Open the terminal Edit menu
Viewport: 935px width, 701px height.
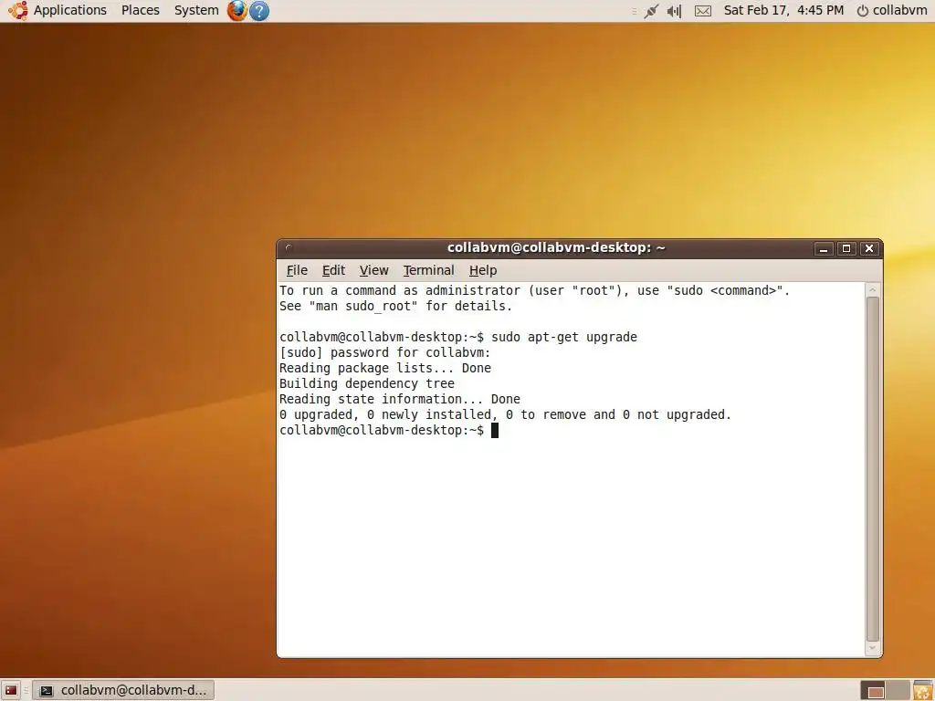(x=333, y=270)
